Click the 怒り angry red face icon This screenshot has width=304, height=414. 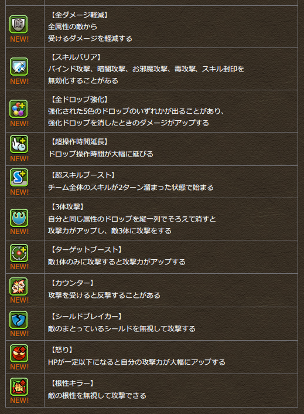(x=19, y=354)
